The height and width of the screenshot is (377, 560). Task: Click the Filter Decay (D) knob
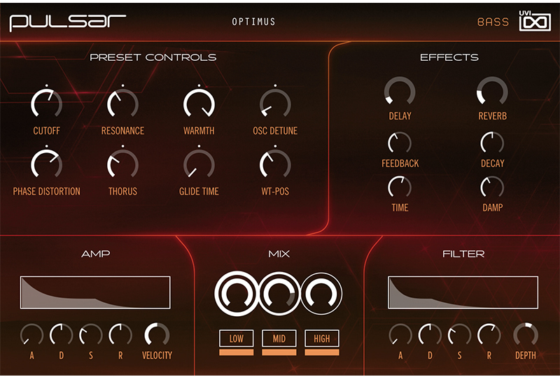tap(430, 335)
